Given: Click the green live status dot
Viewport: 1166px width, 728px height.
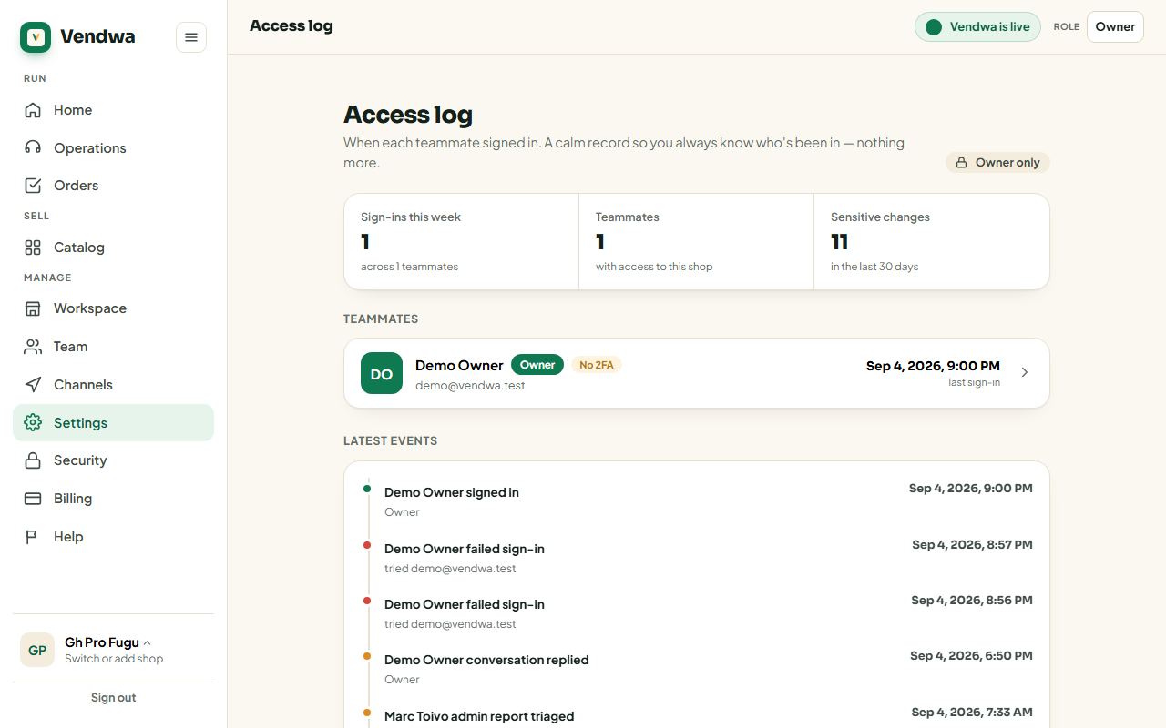Looking at the screenshot, I should click(x=934, y=27).
